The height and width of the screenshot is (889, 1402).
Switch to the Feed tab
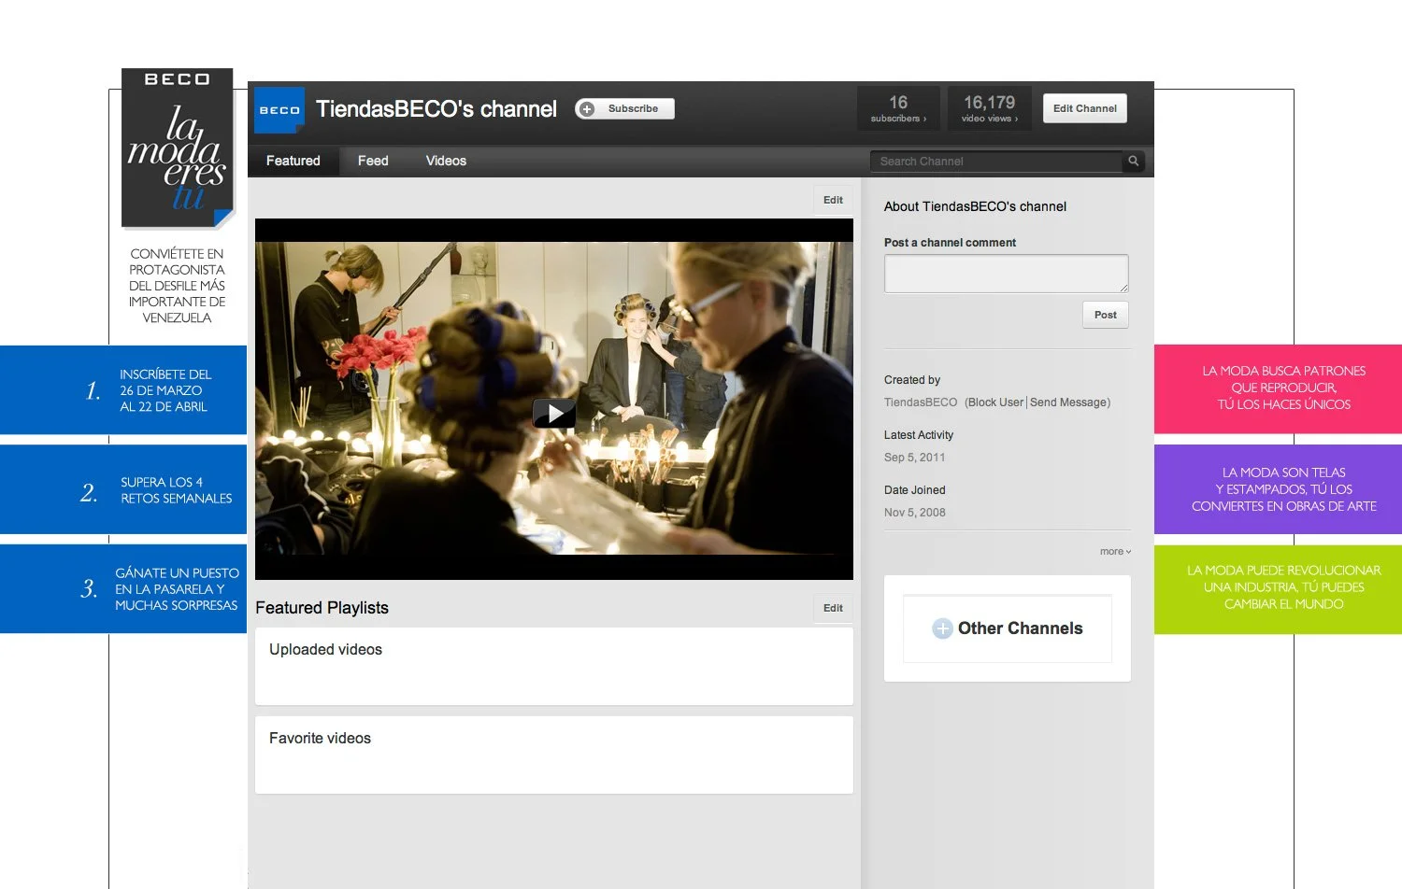pyautogui.click(x=373, y=161)
